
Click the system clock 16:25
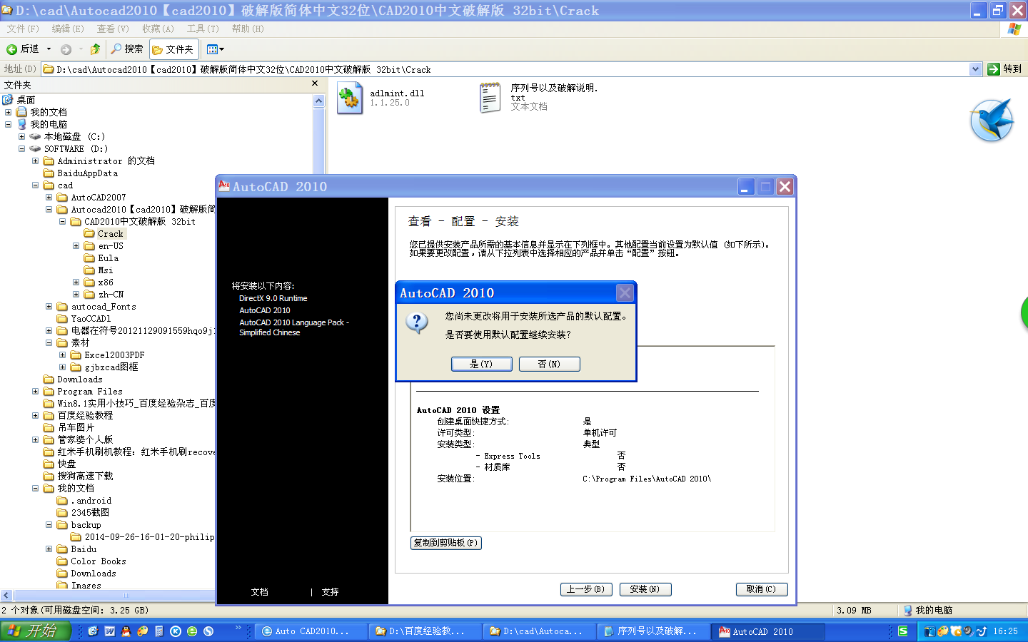pos(1005,631)
